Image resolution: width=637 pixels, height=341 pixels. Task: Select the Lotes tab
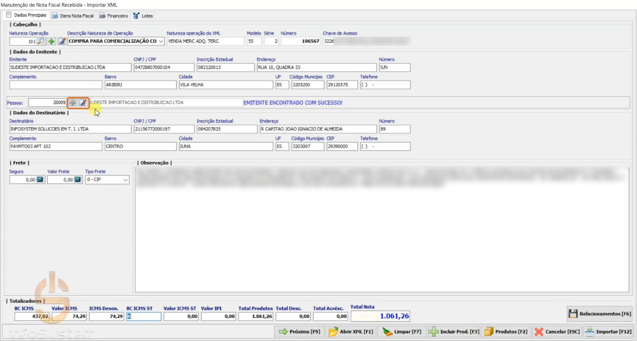click(x=143, y=16)
